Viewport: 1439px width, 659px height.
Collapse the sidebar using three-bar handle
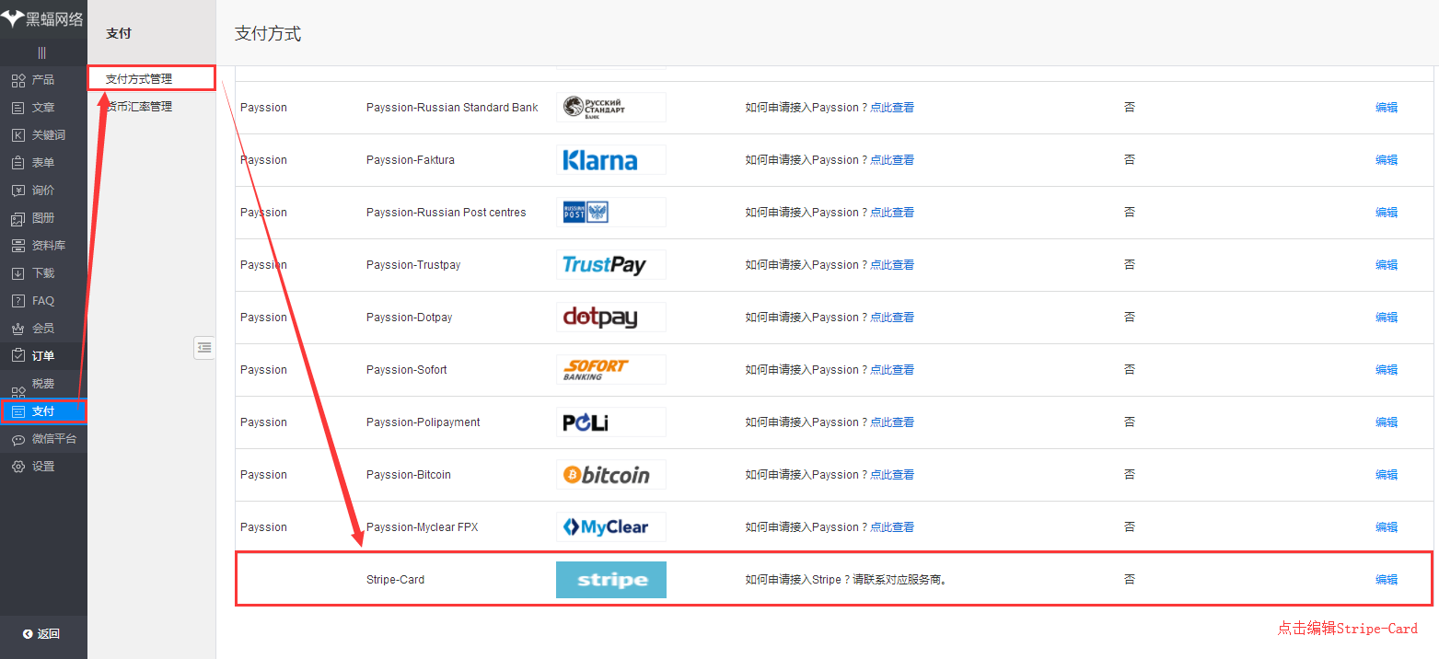[x=42, y=52]
